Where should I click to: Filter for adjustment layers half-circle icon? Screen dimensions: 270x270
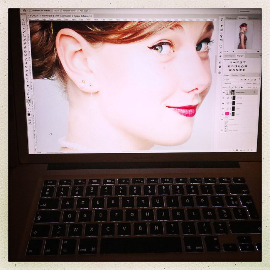tap(245, 79)
